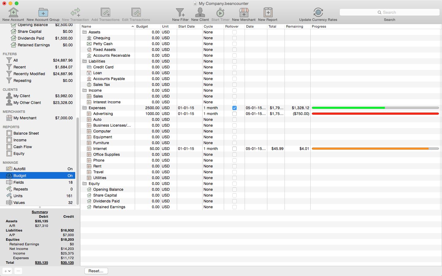Click the Cycle column header
This screenshot has height=276, width=442.
[x=213, y=27]
